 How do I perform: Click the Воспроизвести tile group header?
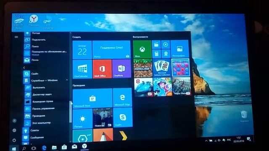(140, 37)
